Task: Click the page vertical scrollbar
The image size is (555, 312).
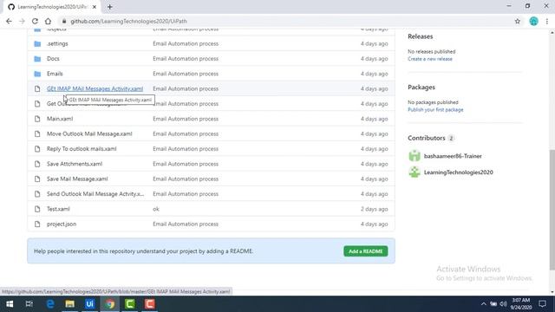Action: click(552, 210)
